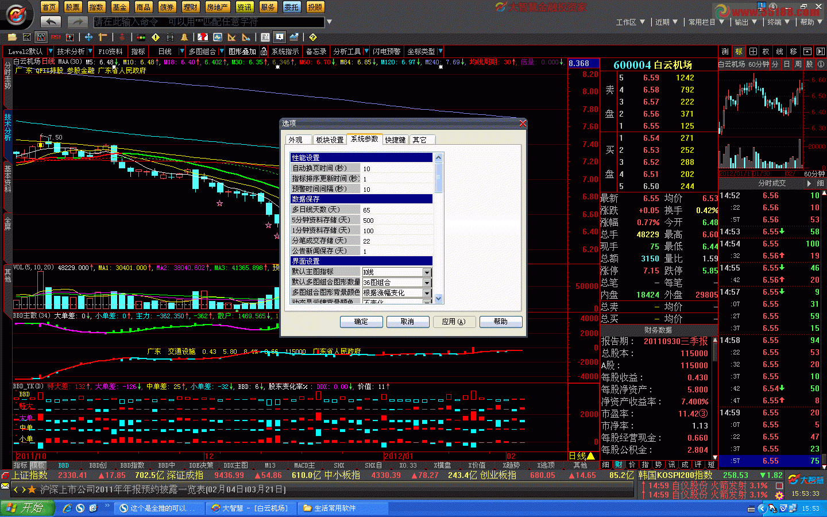Expand the 日线 period dropdown arrow
Image resolution: width=827 pixels, height=517 pixels.
(x=182, y=51)
